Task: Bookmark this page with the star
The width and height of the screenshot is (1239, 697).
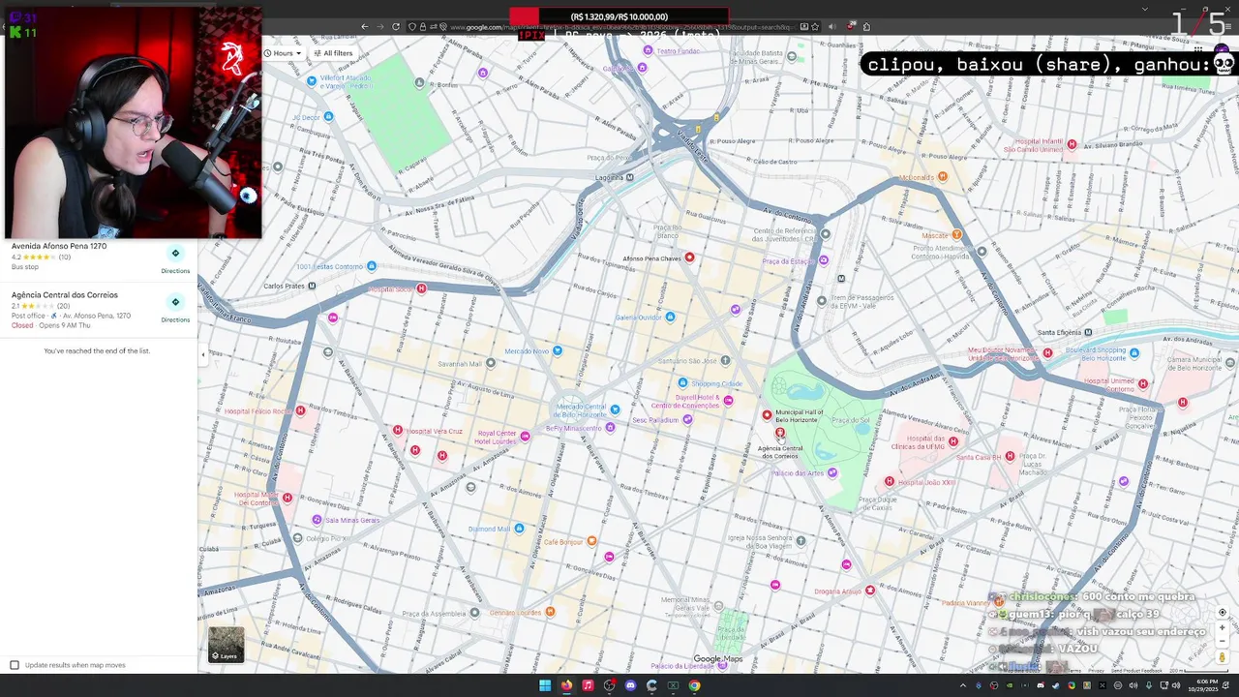Action: tap(815, 27)
